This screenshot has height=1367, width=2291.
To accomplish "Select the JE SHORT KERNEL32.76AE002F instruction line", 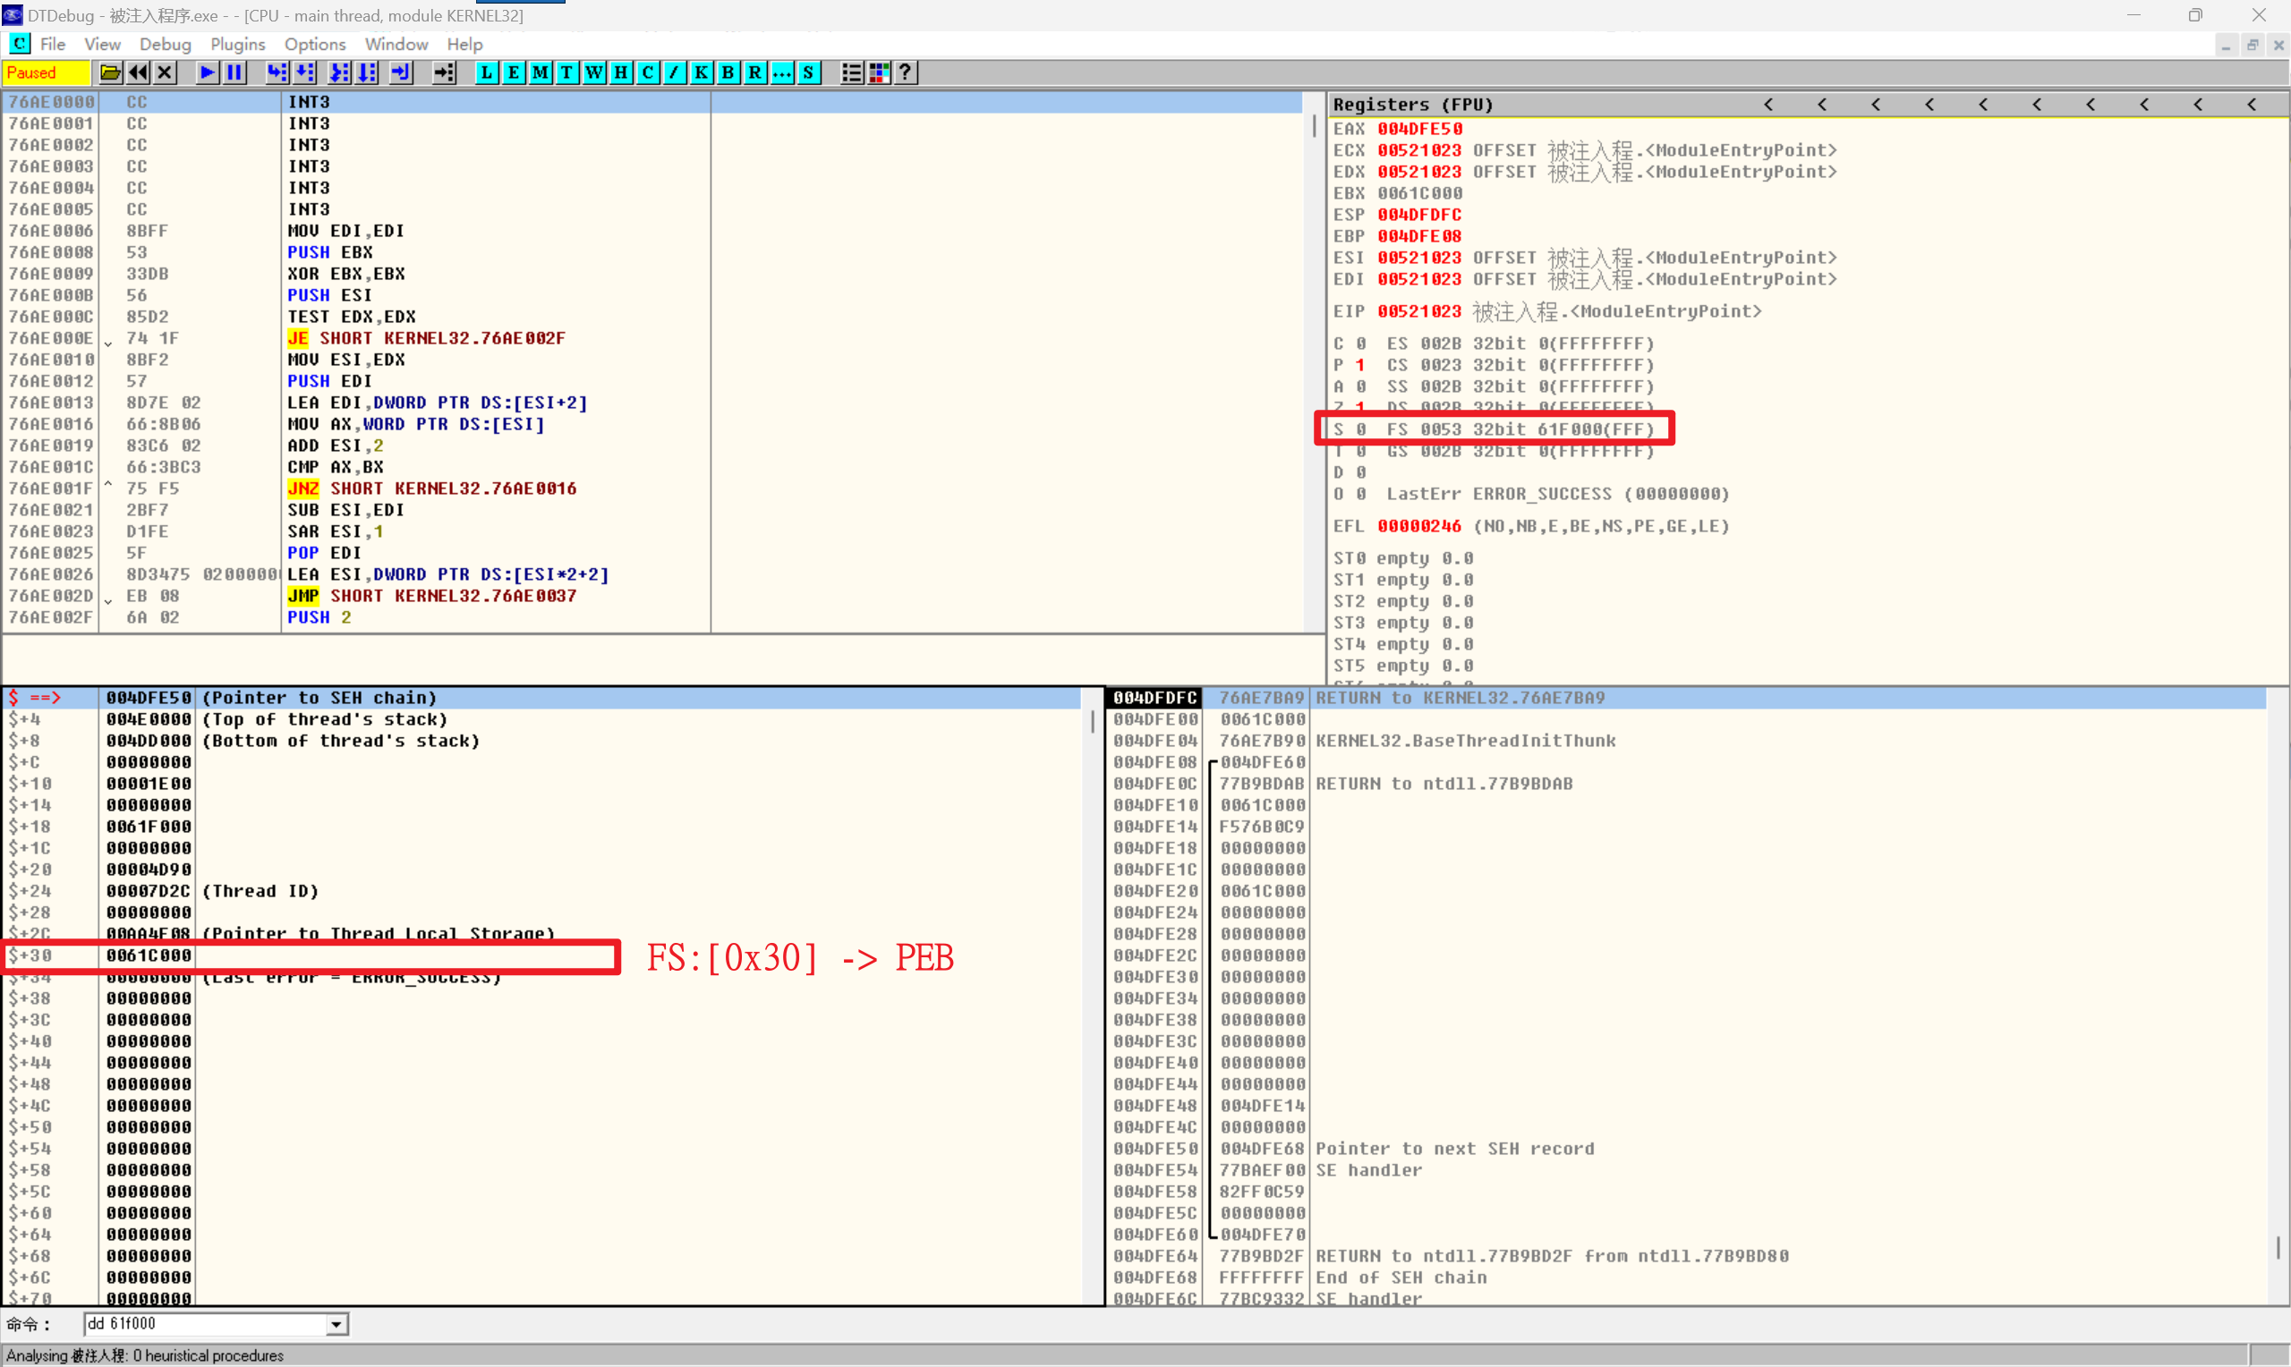I will 426,338.
